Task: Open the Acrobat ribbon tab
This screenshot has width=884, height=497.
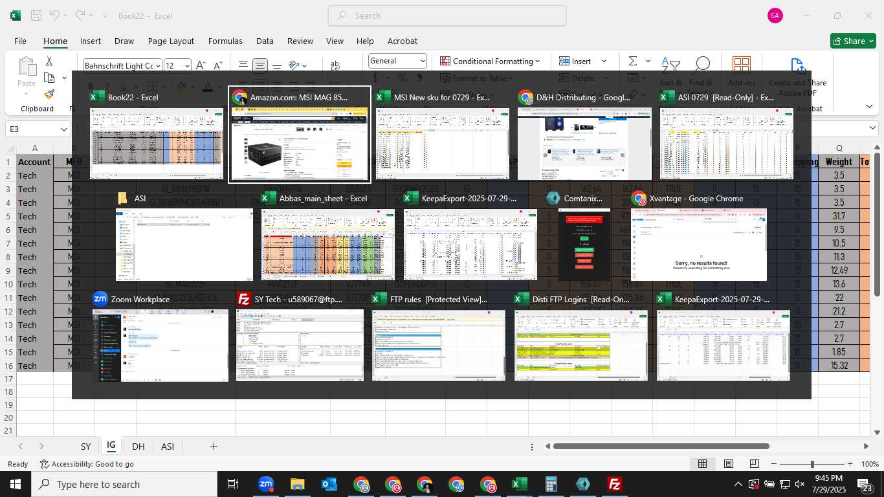Action: click(x=403, y=41)
